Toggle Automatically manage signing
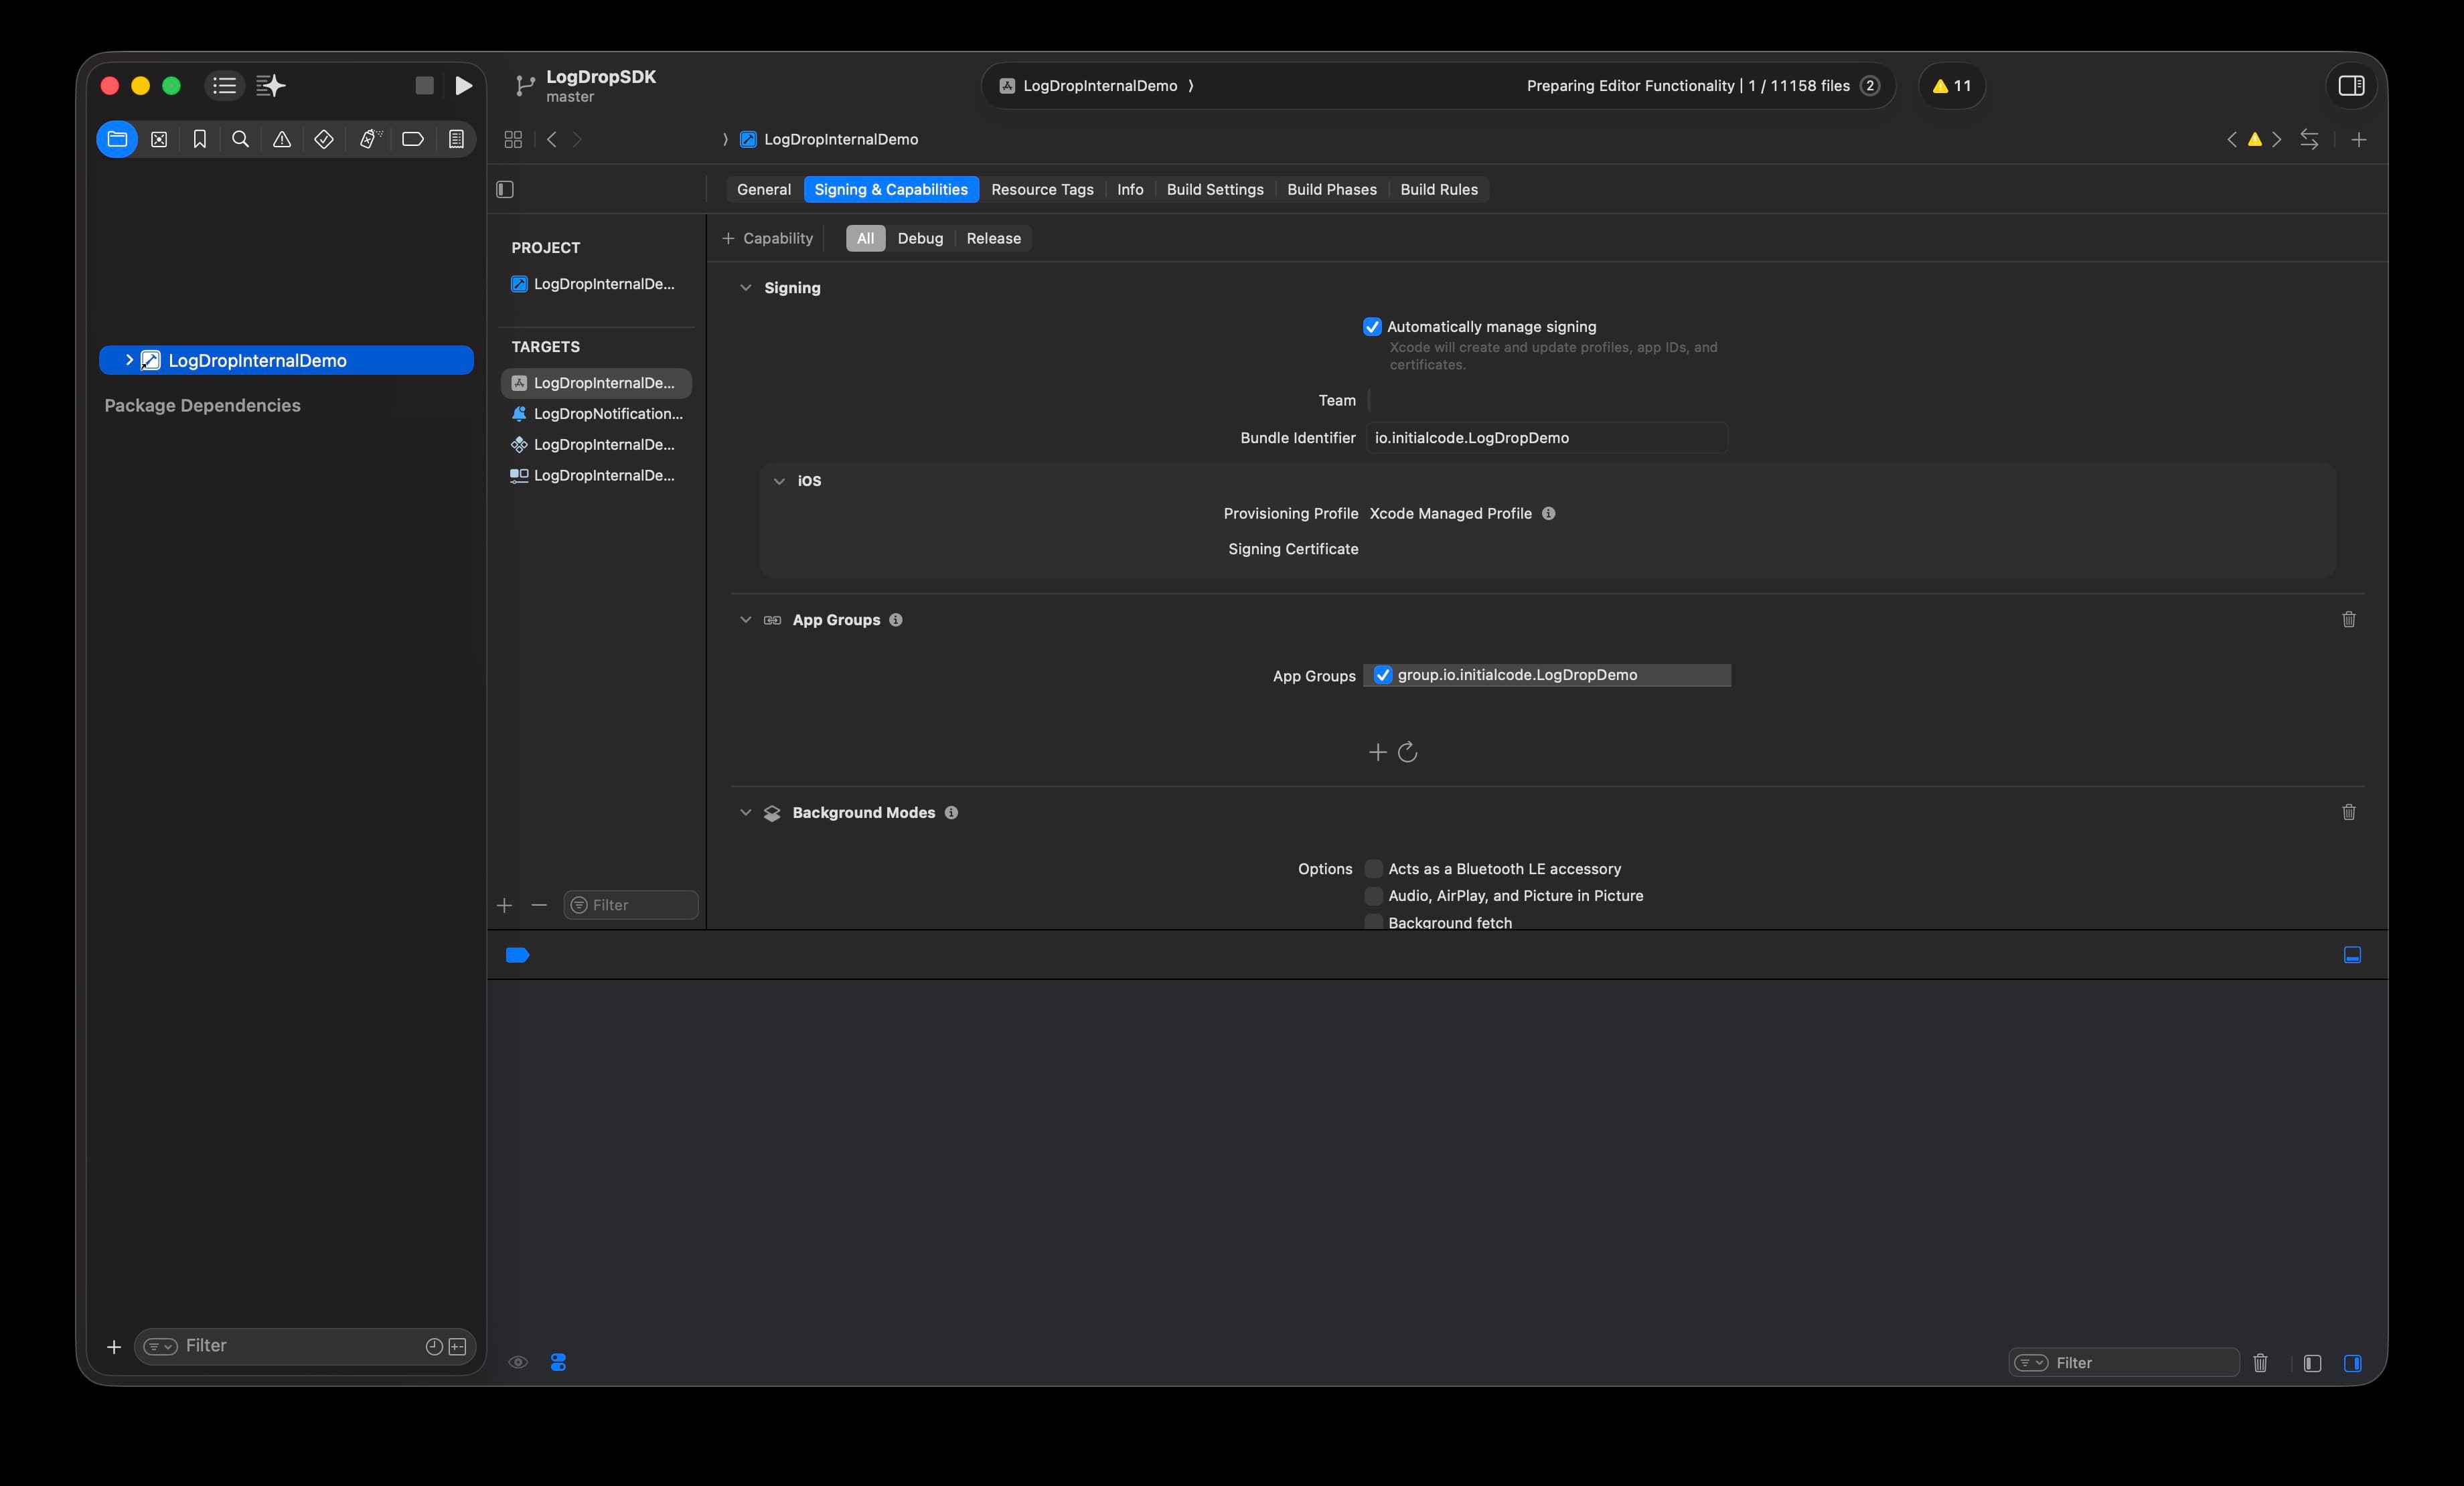 1372,327
